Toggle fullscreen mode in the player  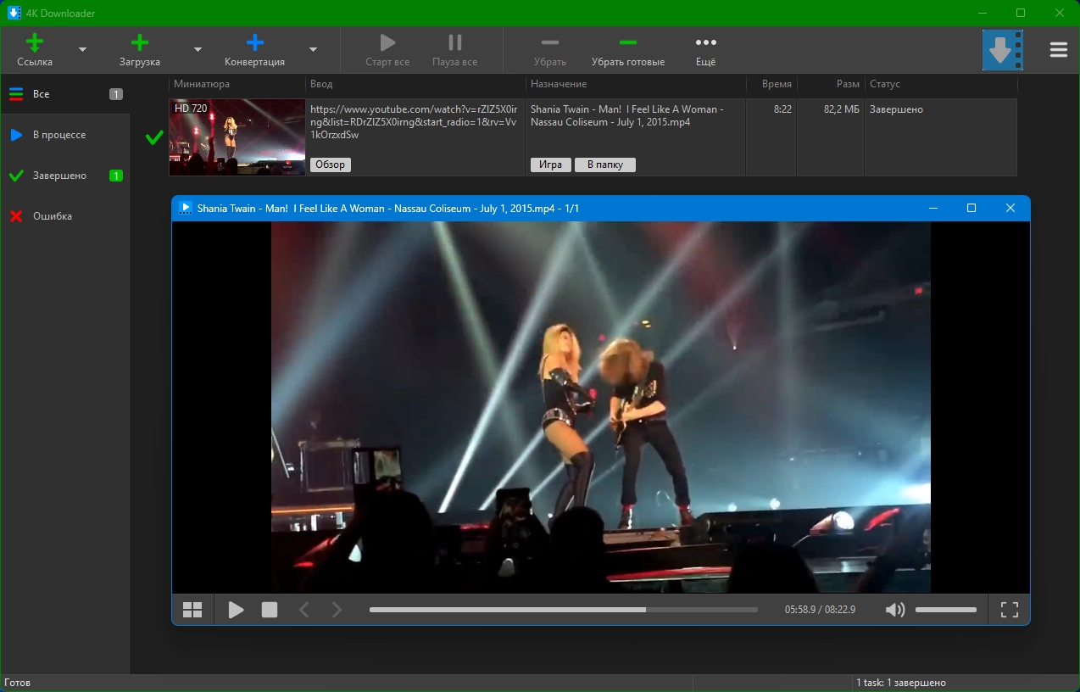coord(1009,610)
